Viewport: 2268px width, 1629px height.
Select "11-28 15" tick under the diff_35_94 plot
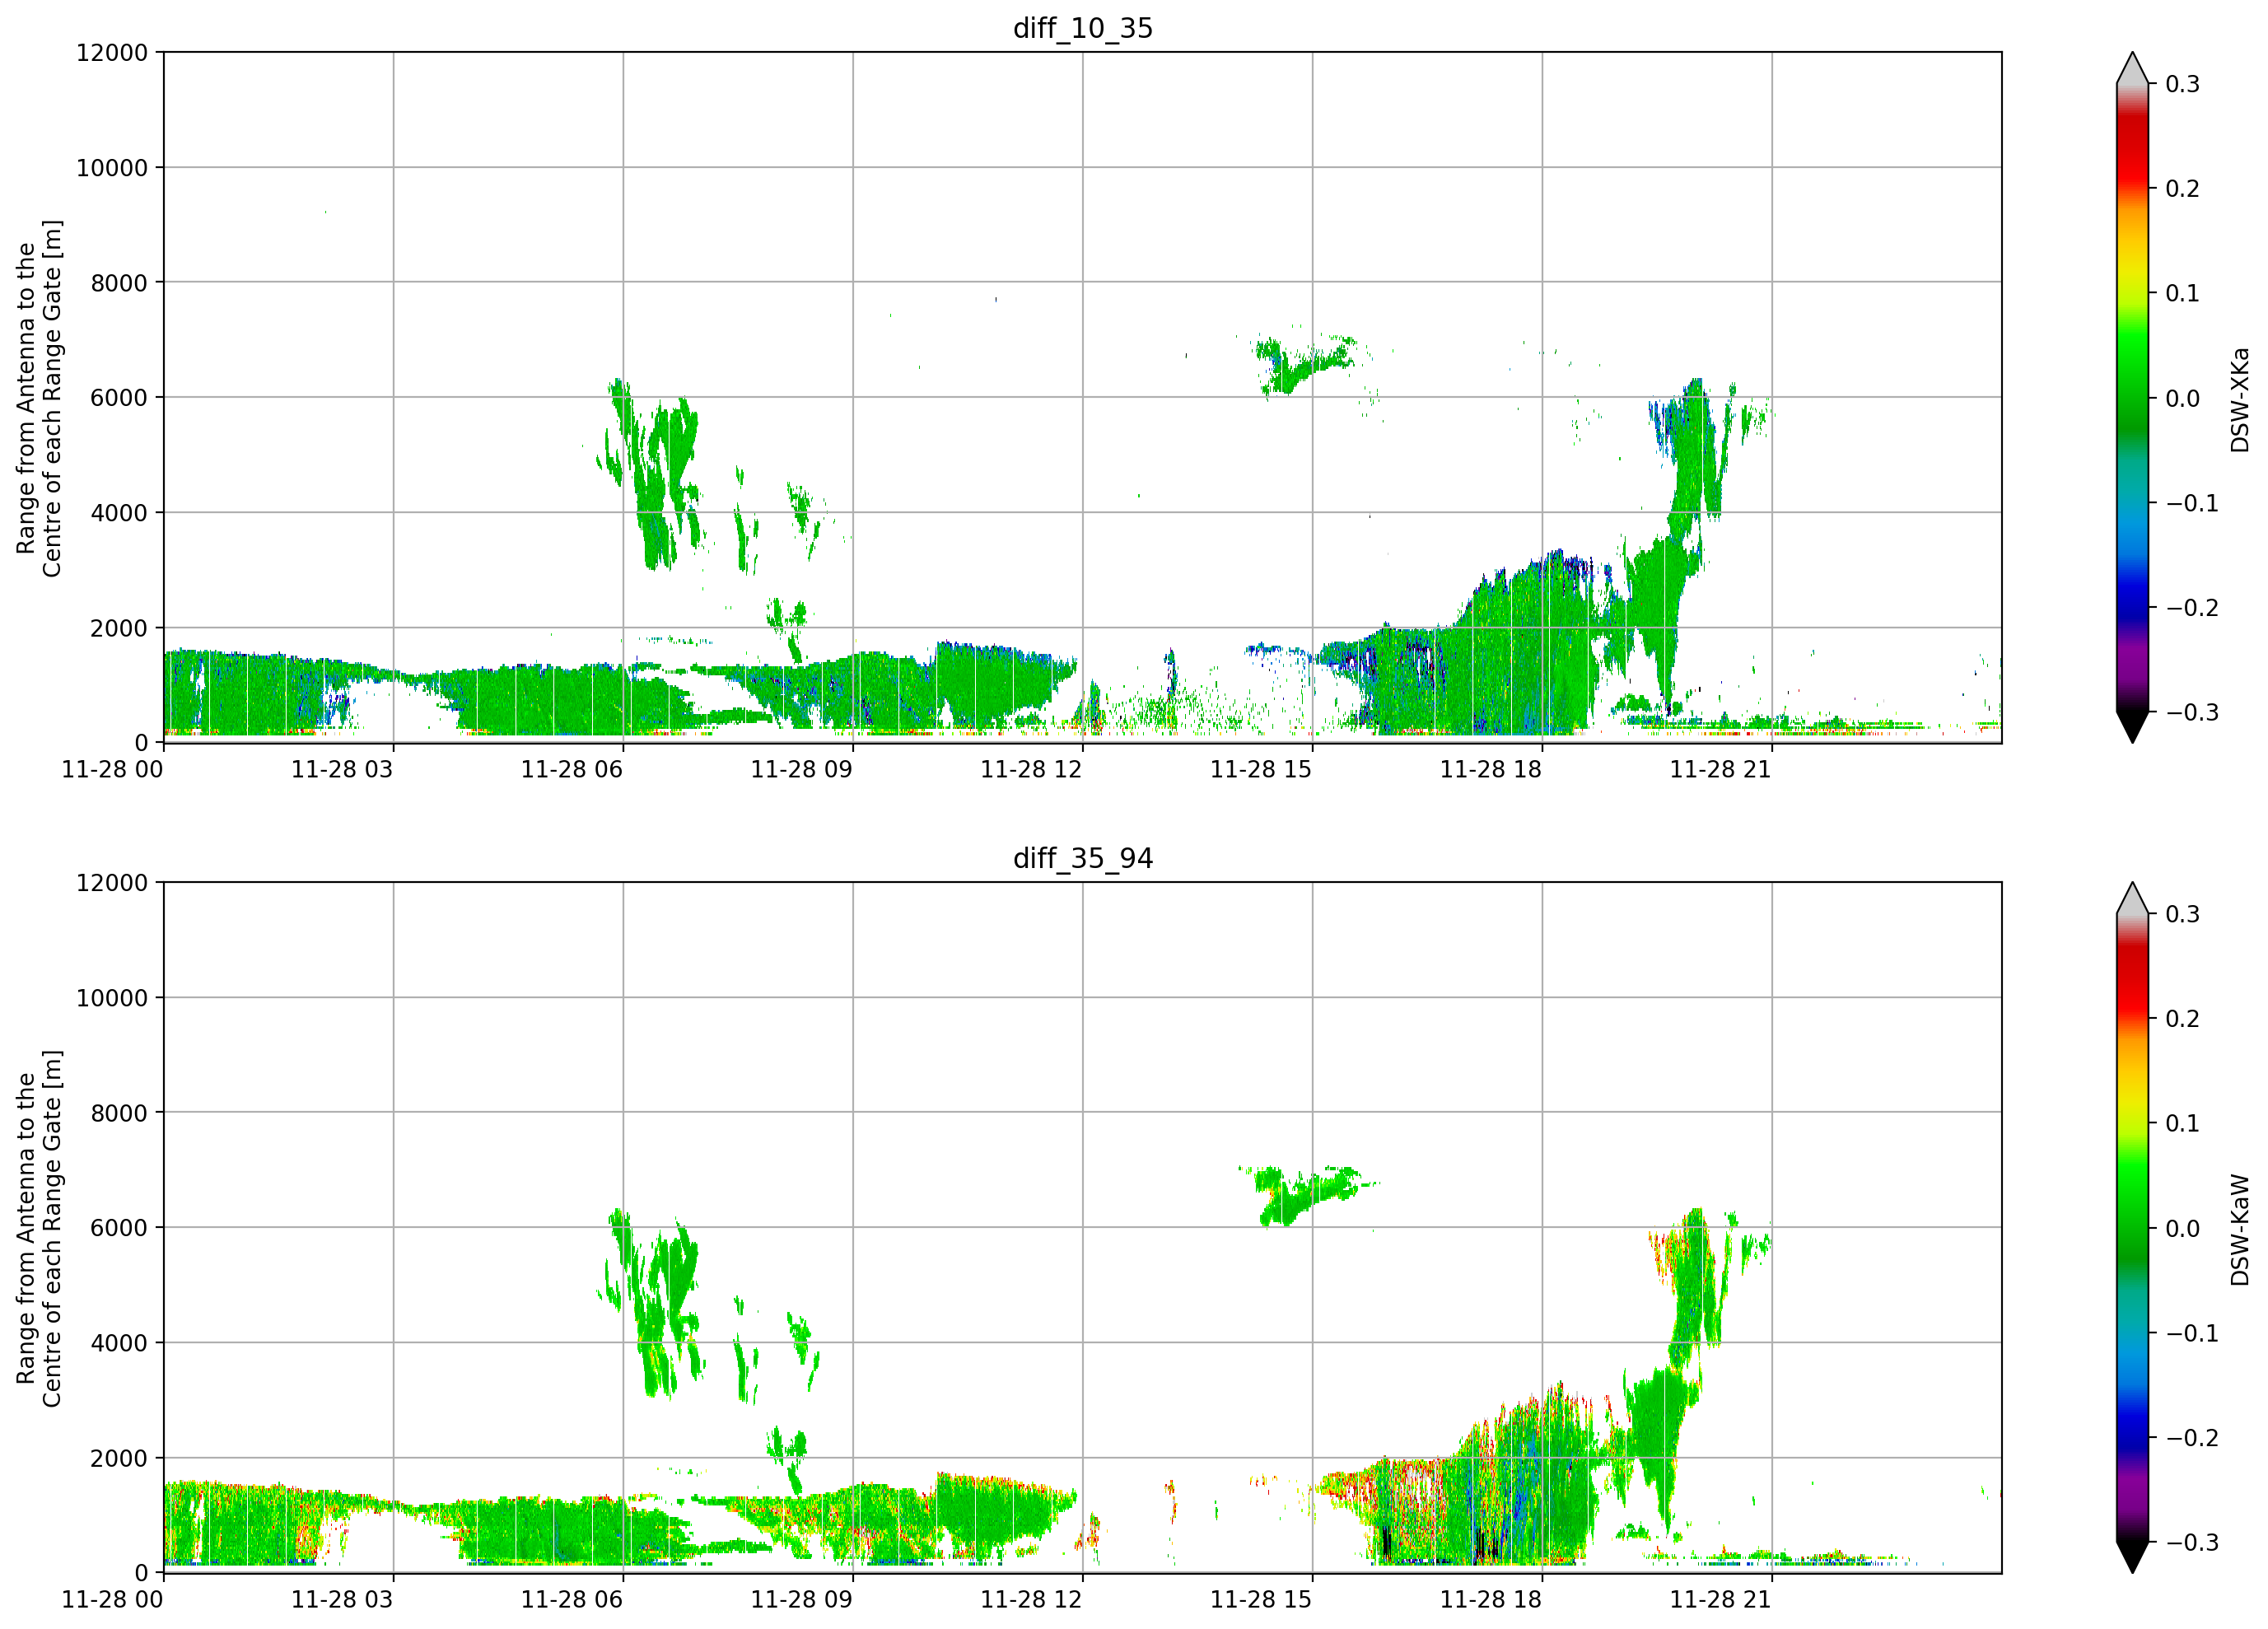1262,1599
